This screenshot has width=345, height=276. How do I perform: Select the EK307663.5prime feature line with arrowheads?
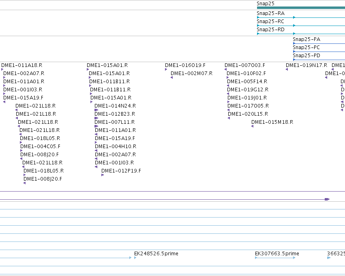[275, 258]
